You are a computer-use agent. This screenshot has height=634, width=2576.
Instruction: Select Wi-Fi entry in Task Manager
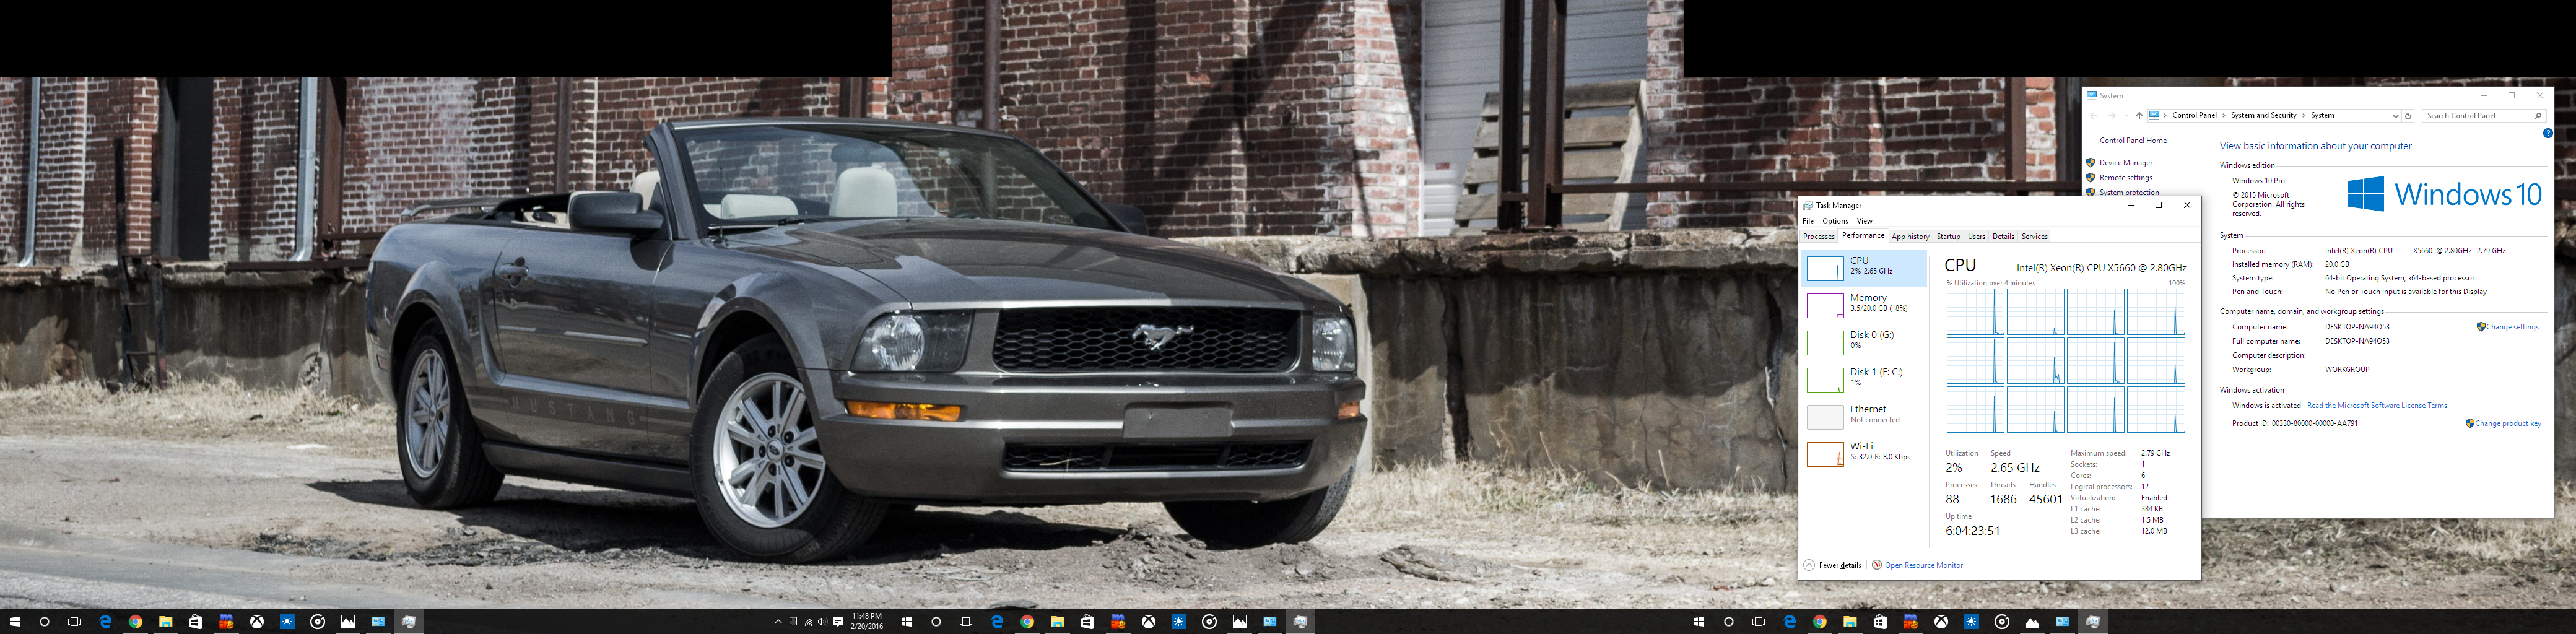(x=1864, y=453)
